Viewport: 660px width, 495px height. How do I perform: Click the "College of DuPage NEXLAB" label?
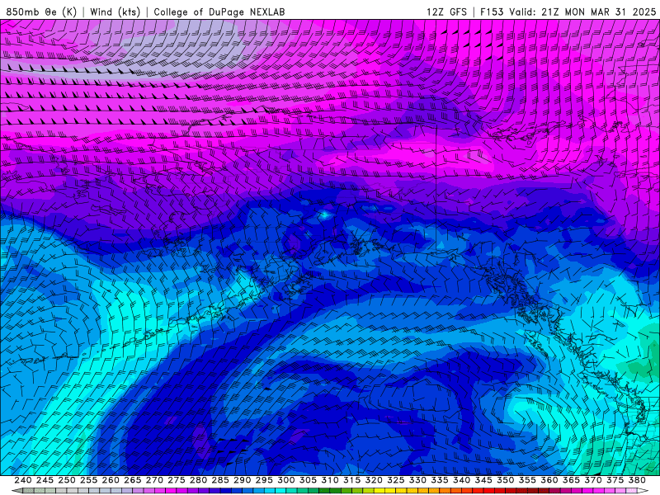point(219,12)
